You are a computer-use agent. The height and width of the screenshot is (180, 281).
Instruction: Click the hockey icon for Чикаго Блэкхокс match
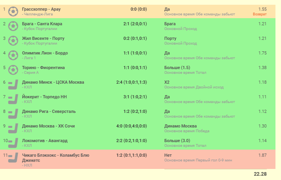point(13,157)
